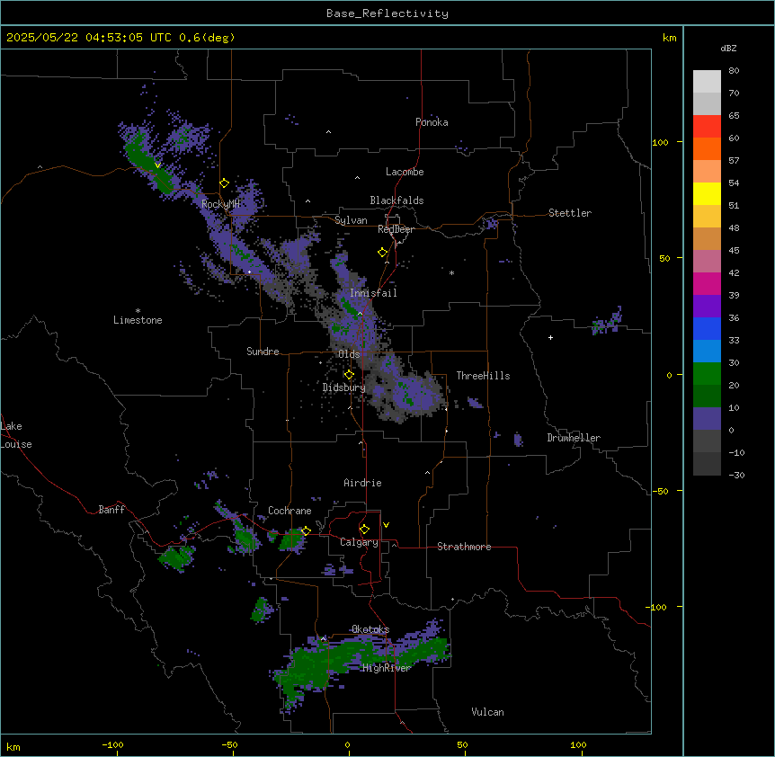Click the yellow diamond marker between Olds and Didsbury

(349, 375)
